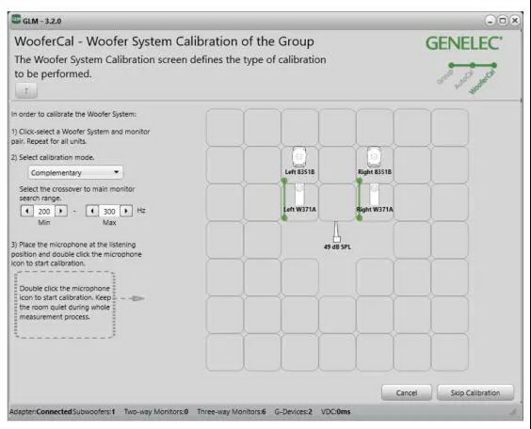
Task: Decrease the Max crossover frequency
Action: coord(92,211)
